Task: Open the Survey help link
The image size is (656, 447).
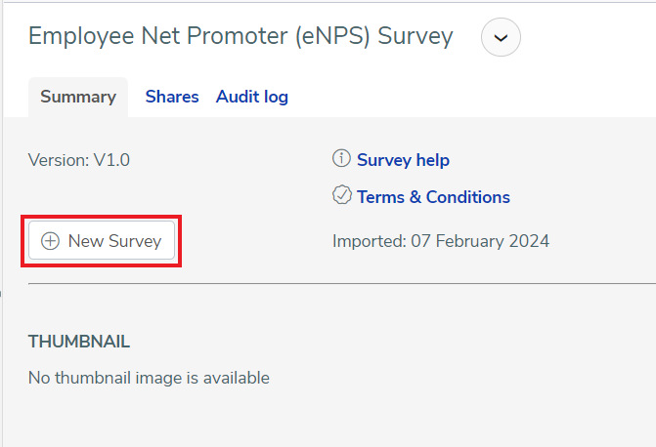Action: [x=403, y=160]
